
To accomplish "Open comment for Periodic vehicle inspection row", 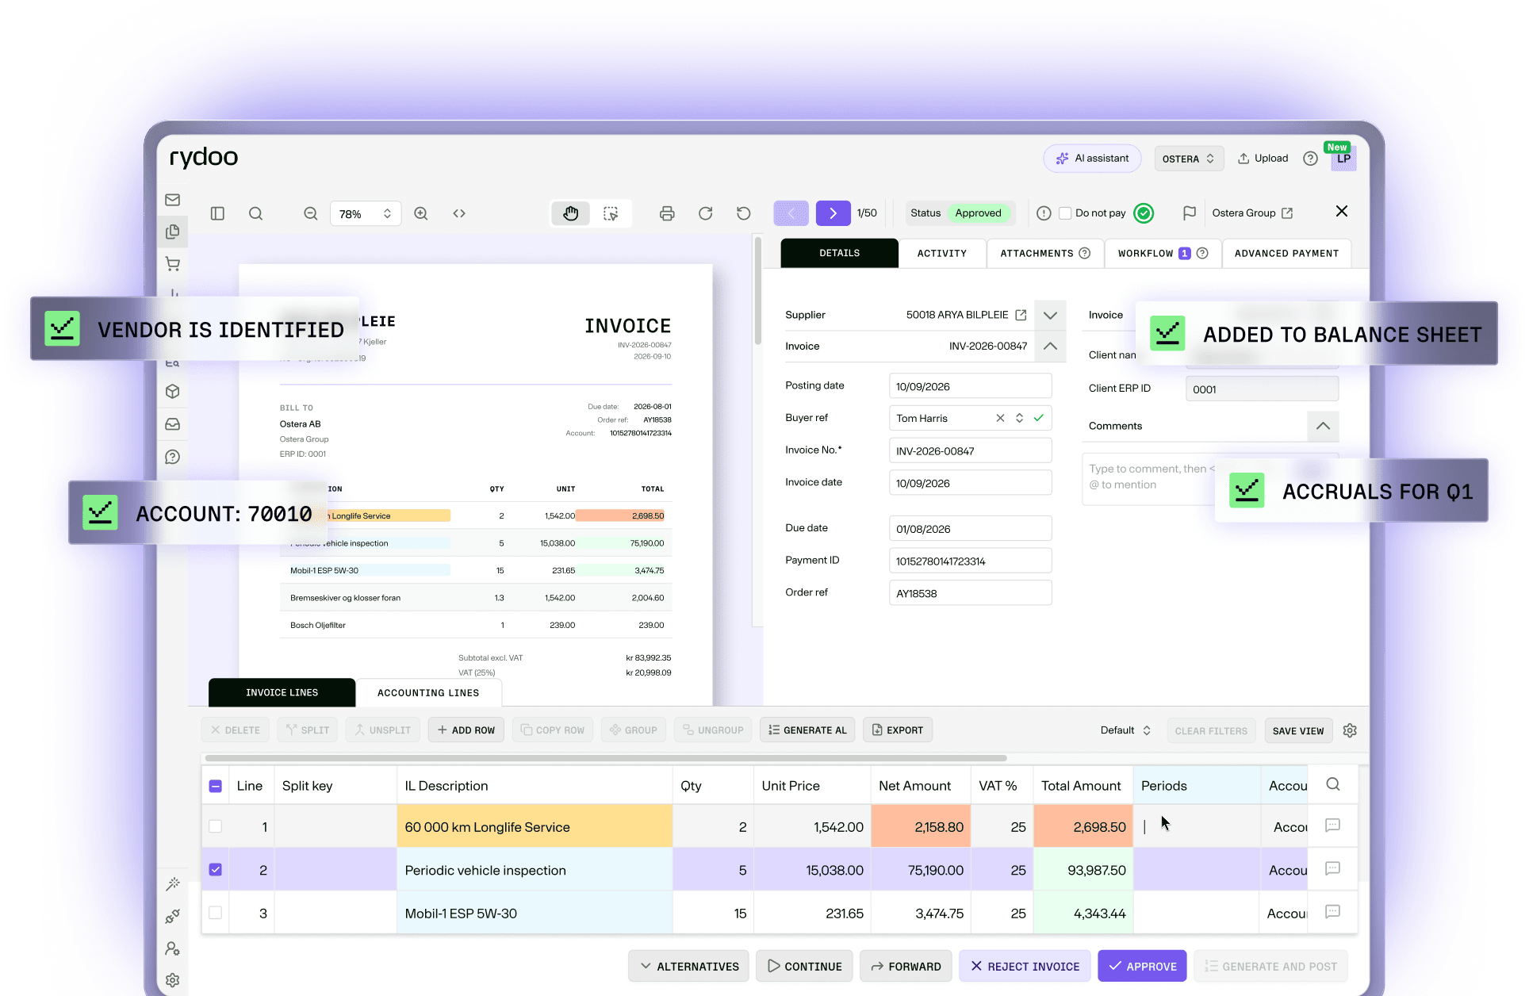I will click(x=1333, y=868).
